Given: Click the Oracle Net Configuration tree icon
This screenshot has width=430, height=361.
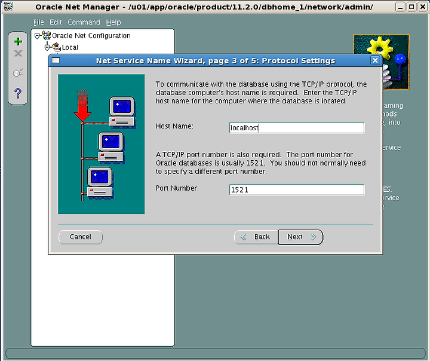Looking at the screenshot, I should [x=47, y=35].
